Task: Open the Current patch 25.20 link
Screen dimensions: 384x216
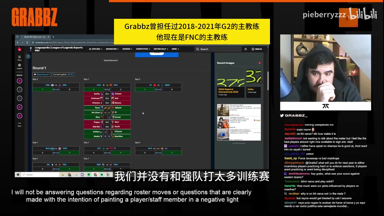Action: coord(70,74)
